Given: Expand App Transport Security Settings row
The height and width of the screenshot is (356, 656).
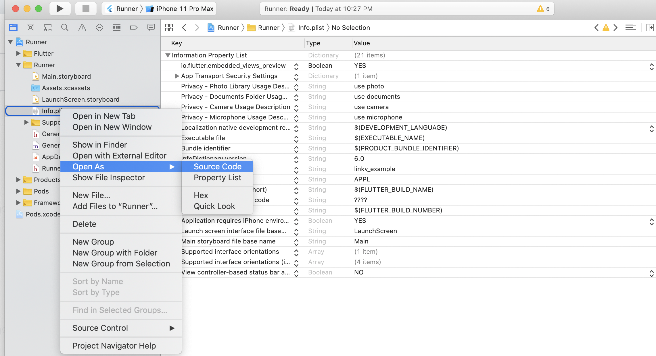Looking at the screenshot, I should 177,76.
